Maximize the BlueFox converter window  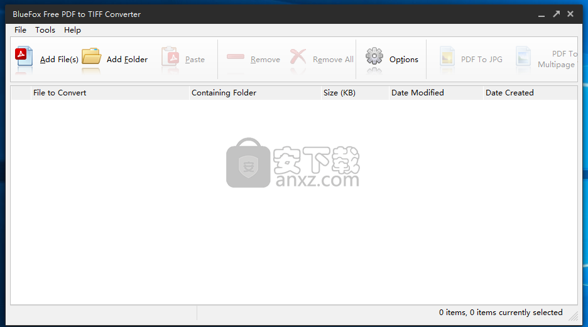(x=556, y=14)
